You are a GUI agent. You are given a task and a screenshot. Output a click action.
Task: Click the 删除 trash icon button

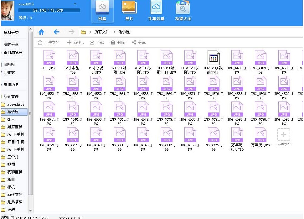tap(118, 43)
